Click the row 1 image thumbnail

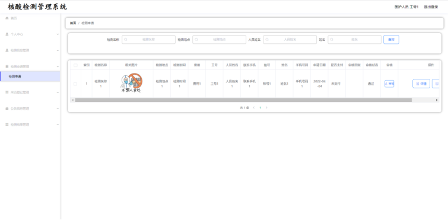pyautogui.click(x=131, y=84)
